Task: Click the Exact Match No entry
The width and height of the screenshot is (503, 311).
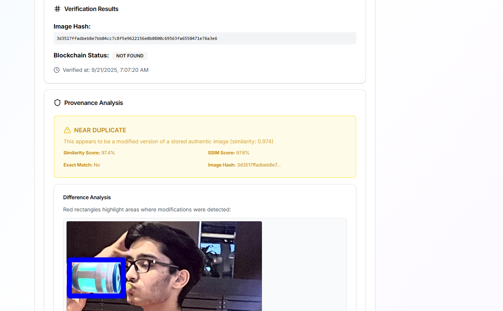Action: coord(82,165)
